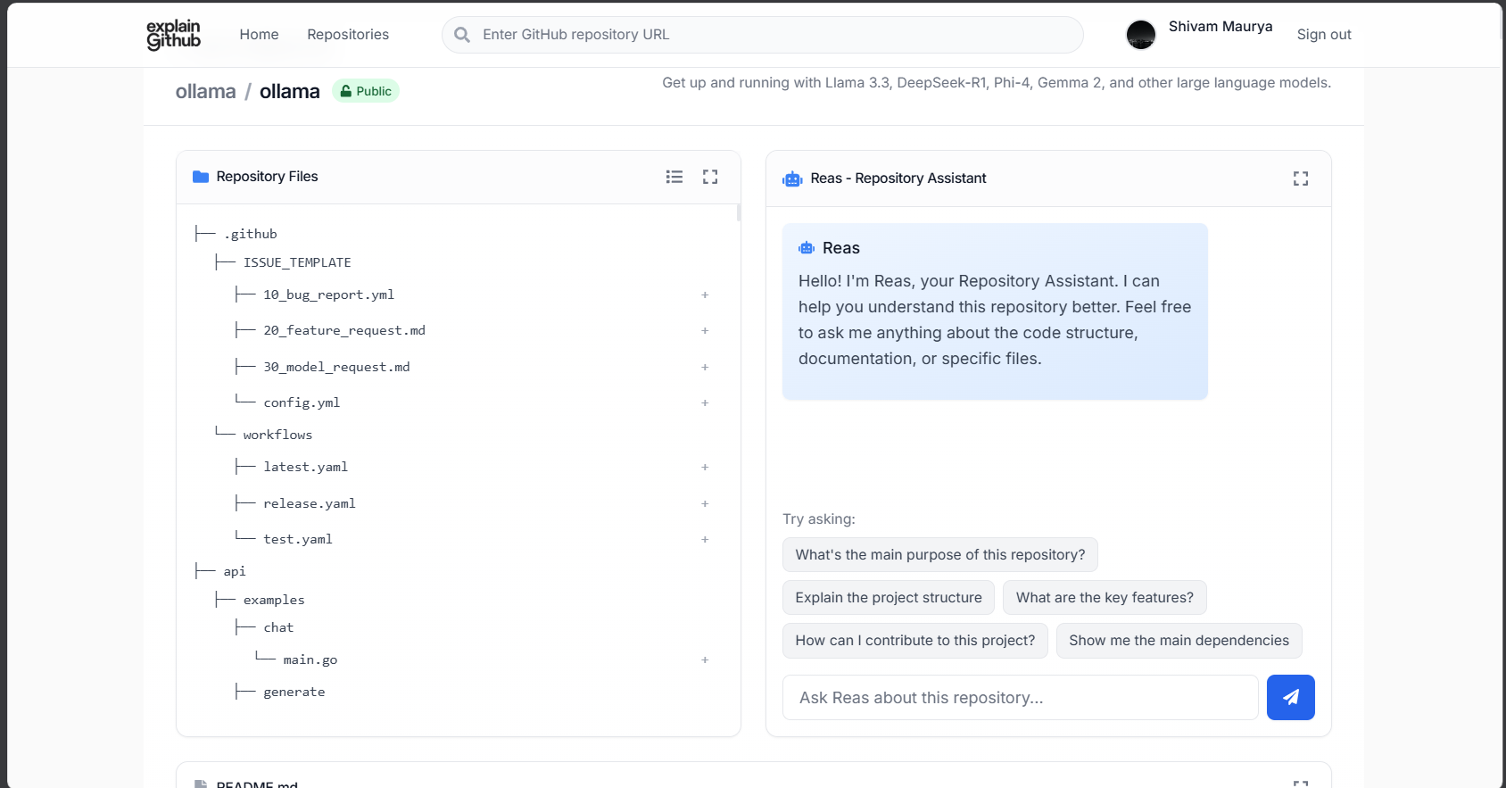1506x788 pixels.
Task: Click plus icon next to main.go
Action: [705, 659]
